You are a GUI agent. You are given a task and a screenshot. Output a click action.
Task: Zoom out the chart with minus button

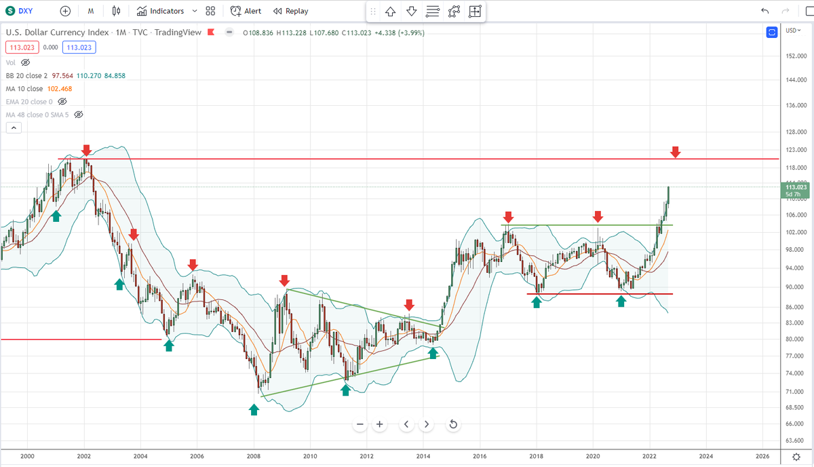coord(360,424)
